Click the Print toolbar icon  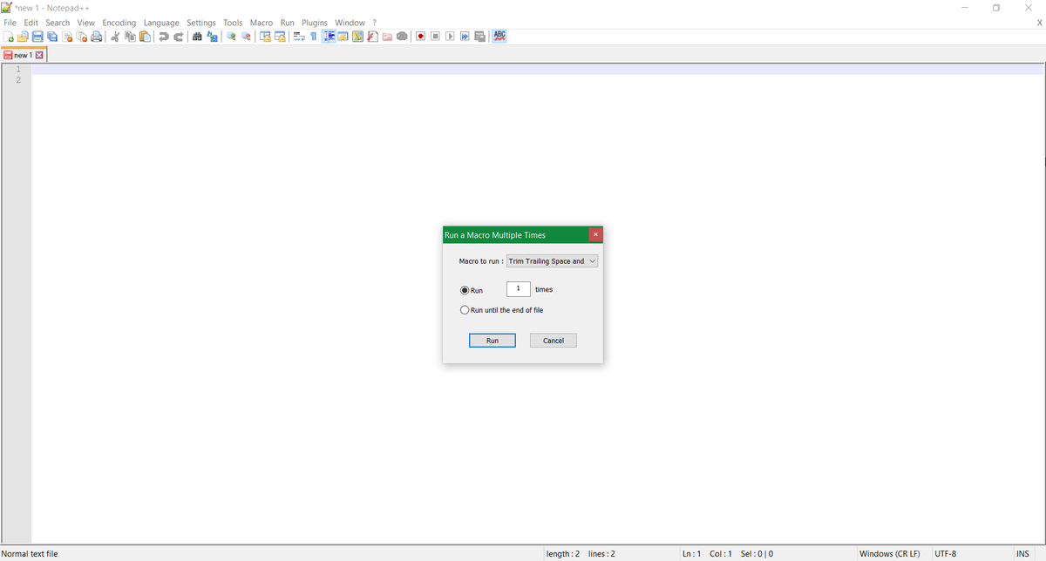click(x=97, y=36)
